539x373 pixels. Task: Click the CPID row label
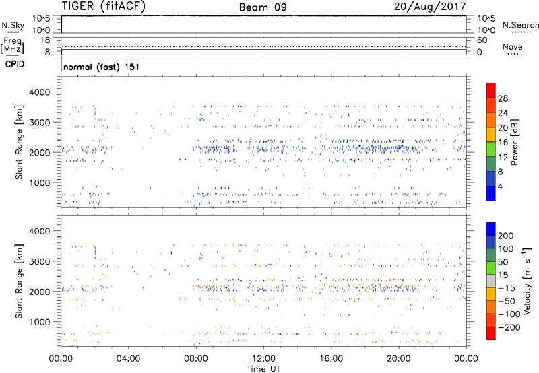[15, 64]
